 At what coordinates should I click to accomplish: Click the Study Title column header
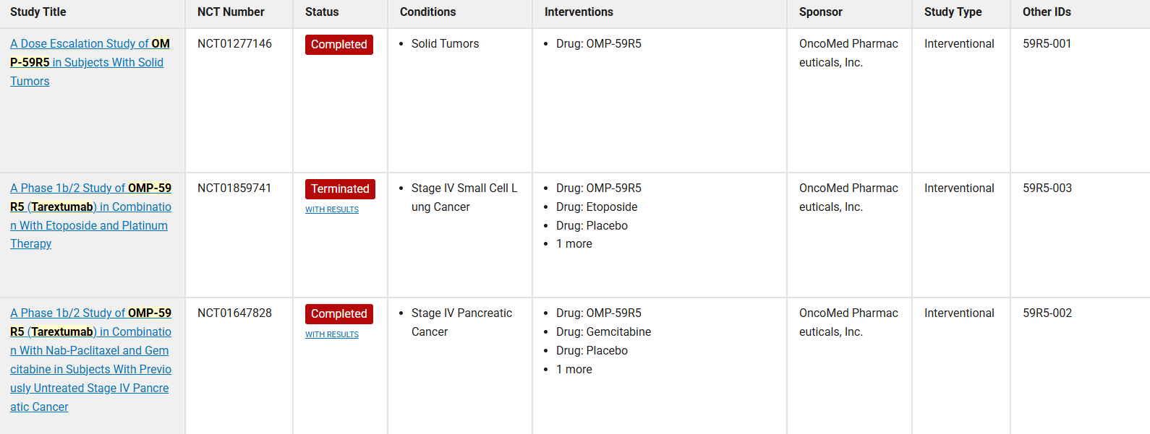(x=38, y=12)
